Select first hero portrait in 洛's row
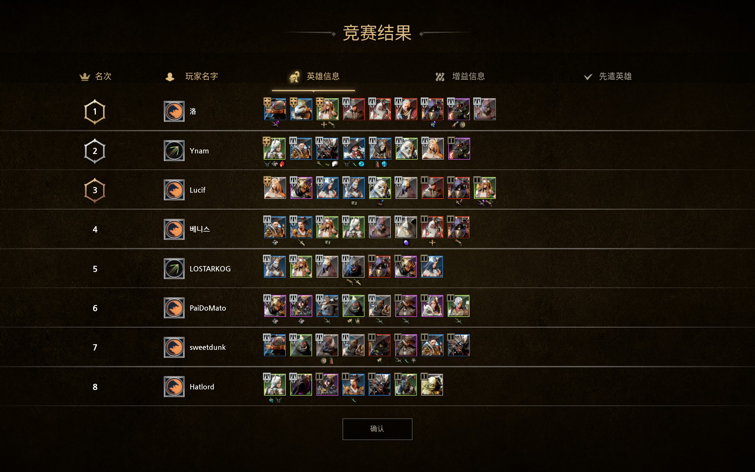755x472 pixels. pos(275,109)
